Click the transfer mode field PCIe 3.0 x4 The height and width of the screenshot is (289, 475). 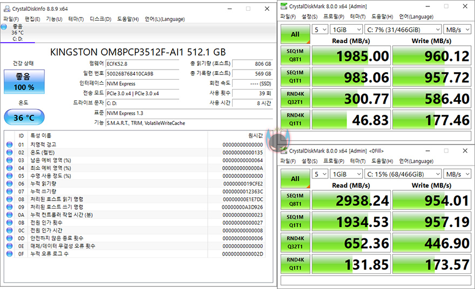pyautogui.click(x=142, y=93)
